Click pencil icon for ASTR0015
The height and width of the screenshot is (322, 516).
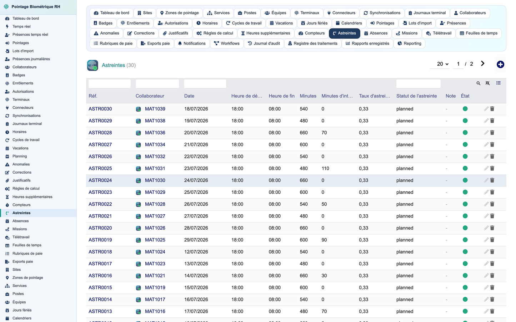tap(486, 287)
